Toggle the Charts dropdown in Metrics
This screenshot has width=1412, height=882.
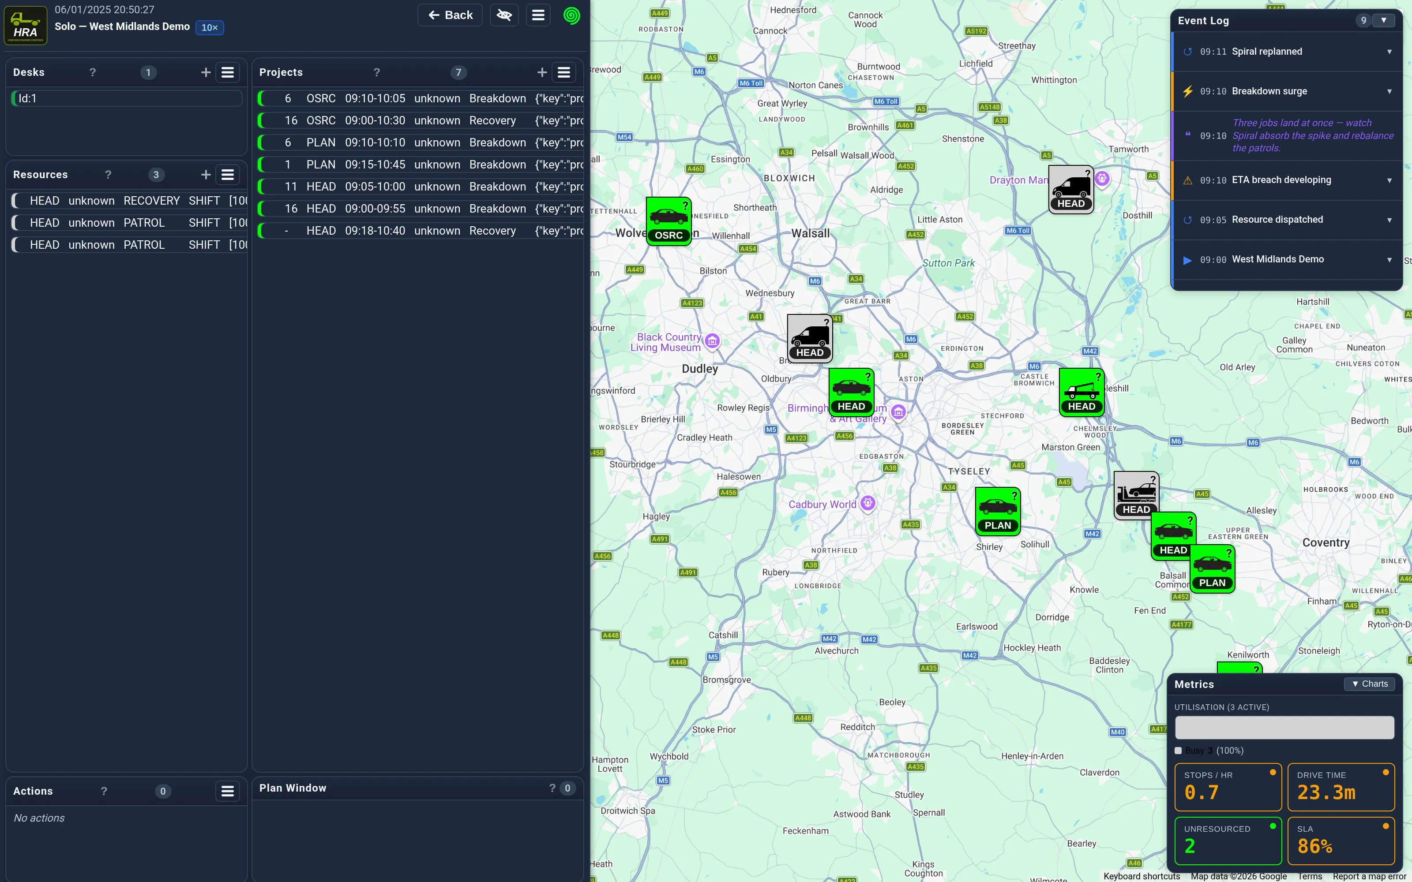coord(1369,684)
